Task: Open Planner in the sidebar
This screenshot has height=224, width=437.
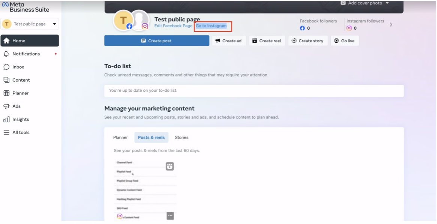Action: click(x=30, y=93)
